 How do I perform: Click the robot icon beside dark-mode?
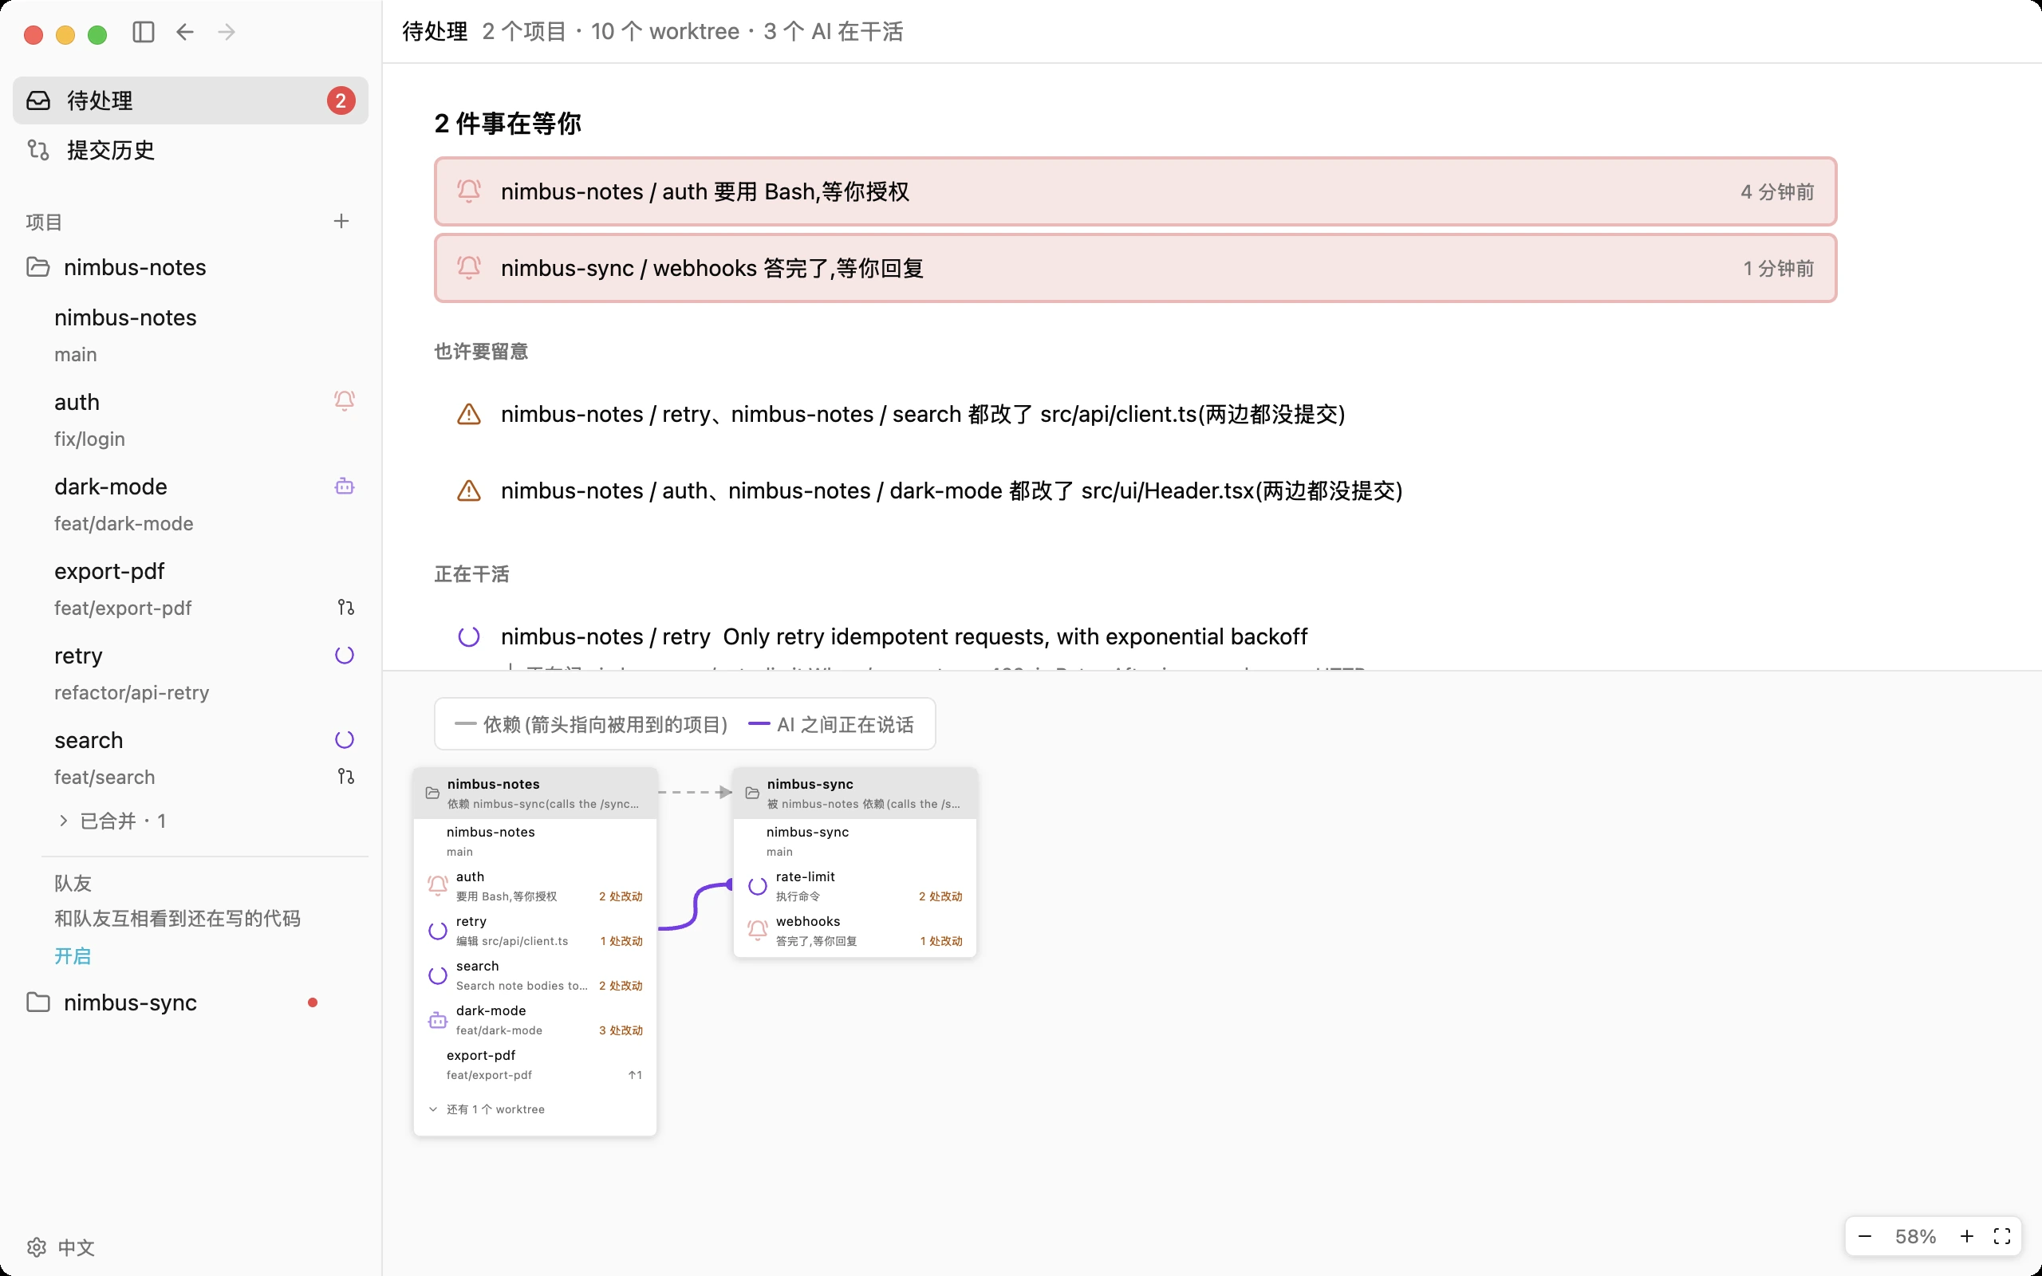[345, 486]
